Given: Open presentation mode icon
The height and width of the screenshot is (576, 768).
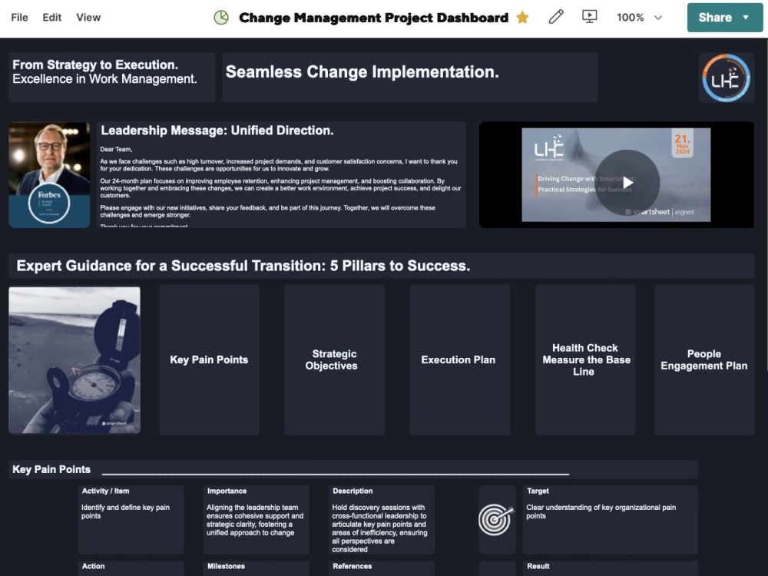Looking at the screenshot, I should (589, 17).
